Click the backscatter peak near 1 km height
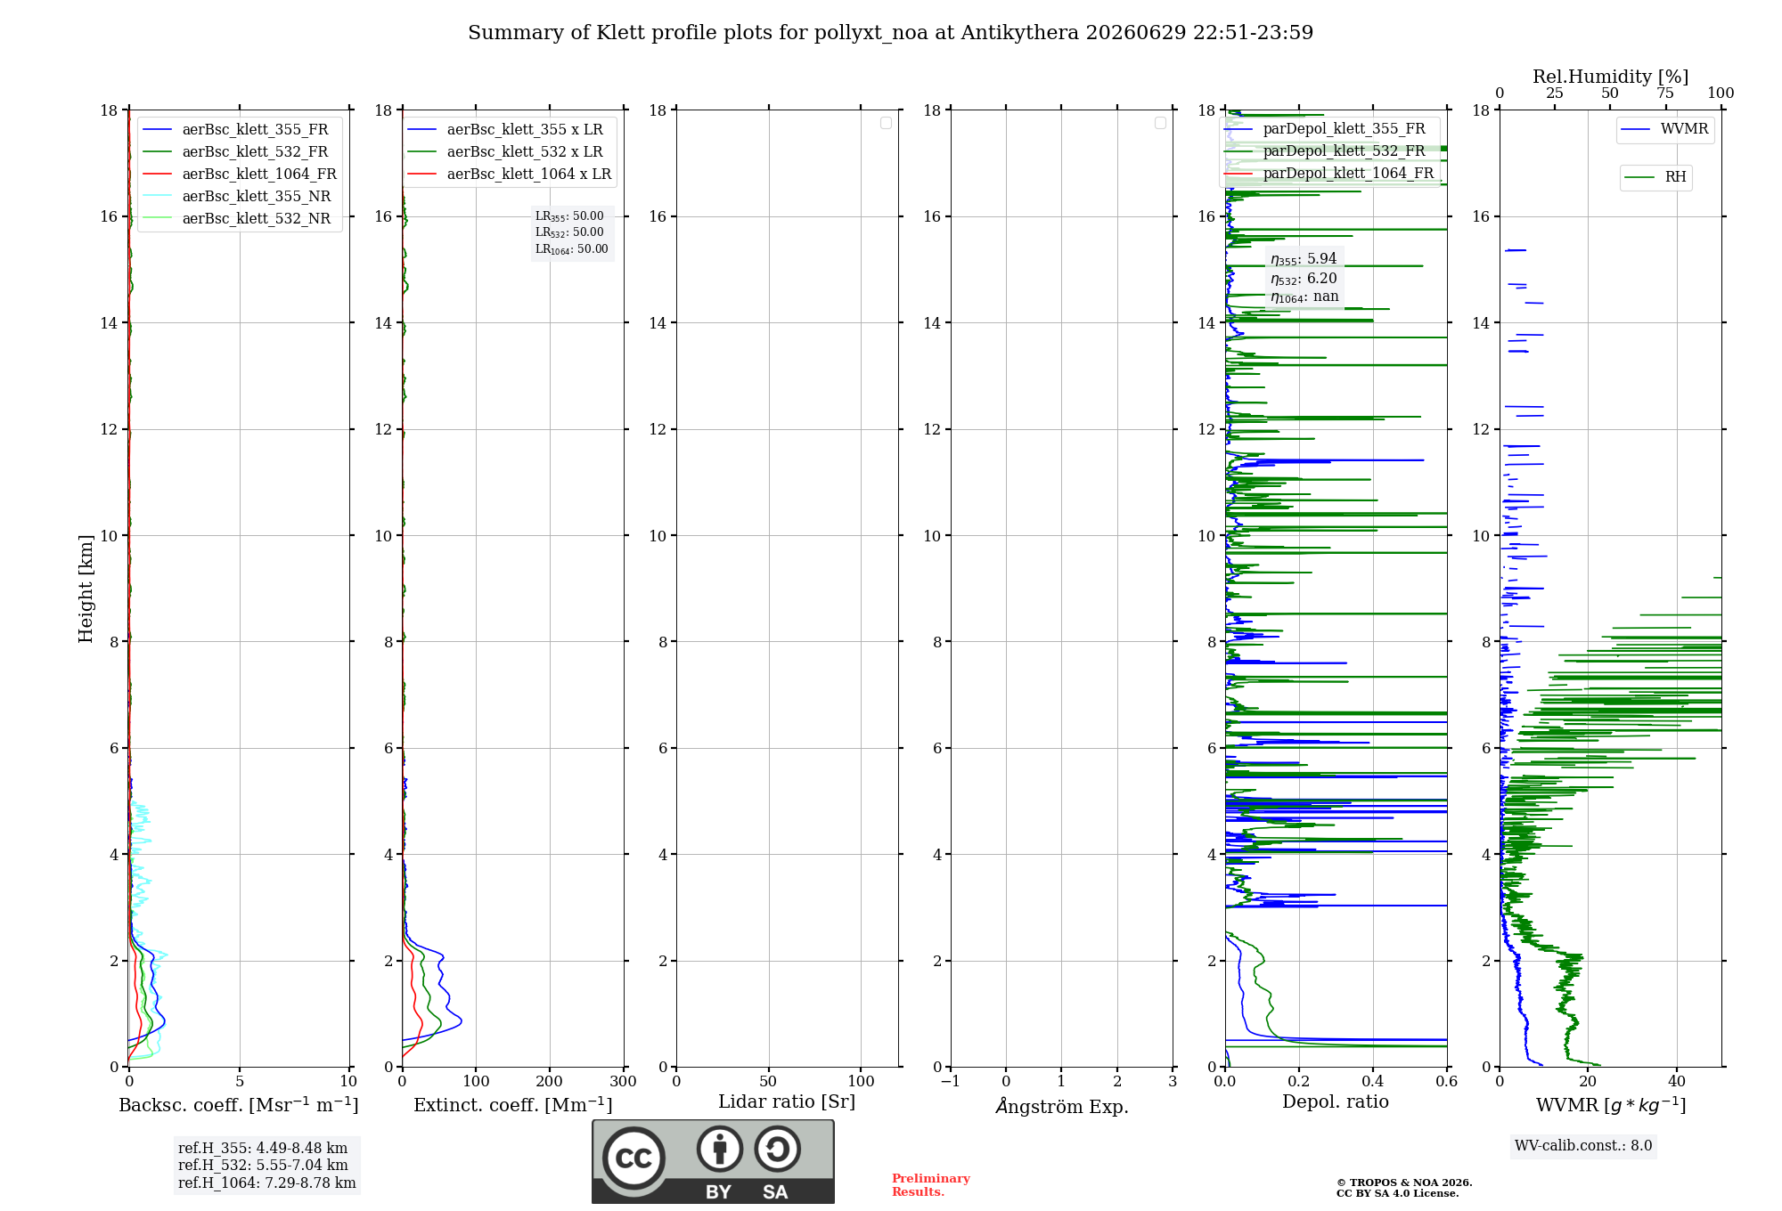1782x1211 pixels. coord(164,1022)
